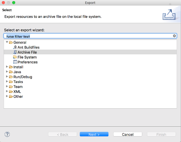Clear the filter text with the X icon
Viewport: 181px width, 142px height.
tap(174, 36)
